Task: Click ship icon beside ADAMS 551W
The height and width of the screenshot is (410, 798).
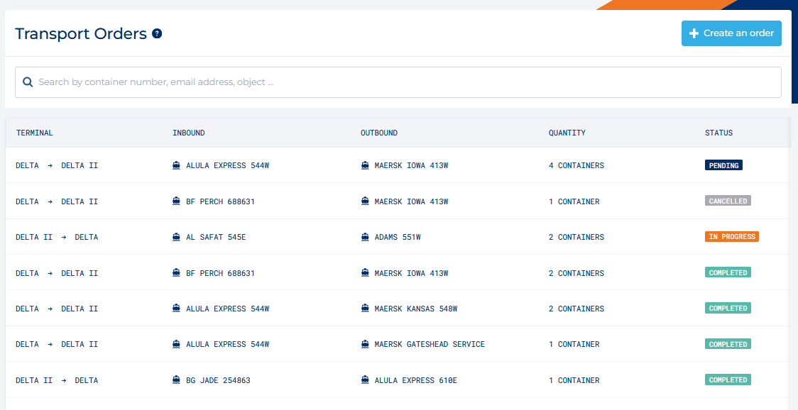Action: (365, 237)
